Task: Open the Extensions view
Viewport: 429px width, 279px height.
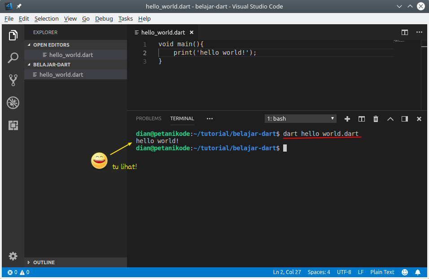Action: pyautogui.click(x=13, y=126)
